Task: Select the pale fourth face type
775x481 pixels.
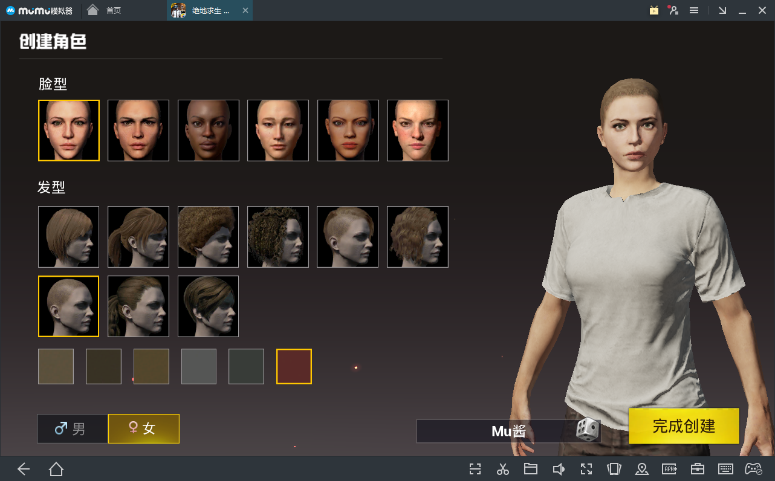Action: tap(278, 131)
